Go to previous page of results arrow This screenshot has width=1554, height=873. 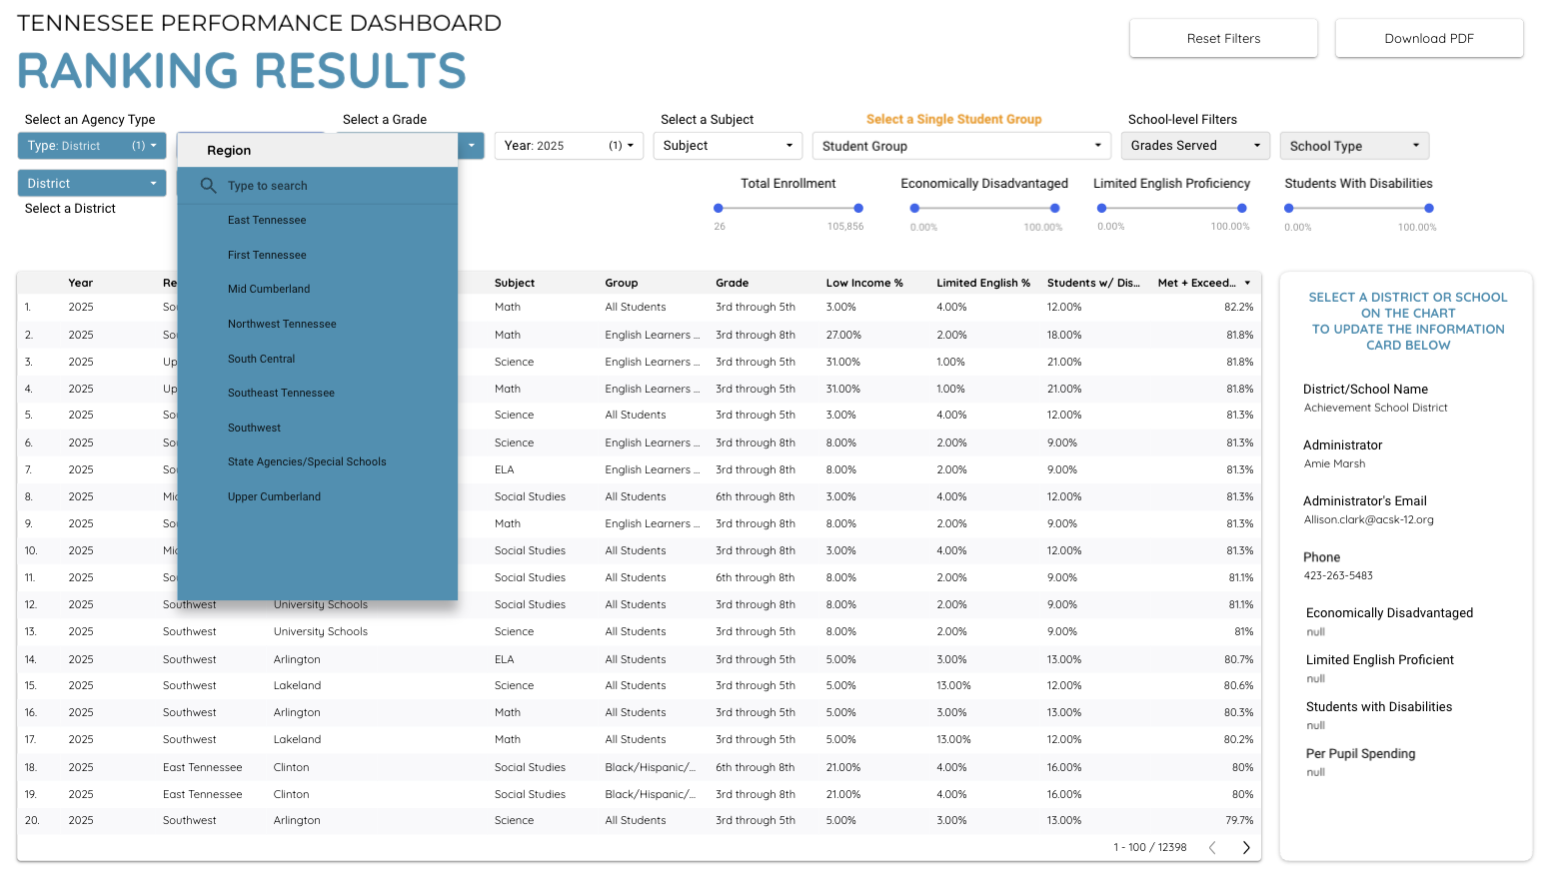pyautogui.click(x=1212, y=847)
